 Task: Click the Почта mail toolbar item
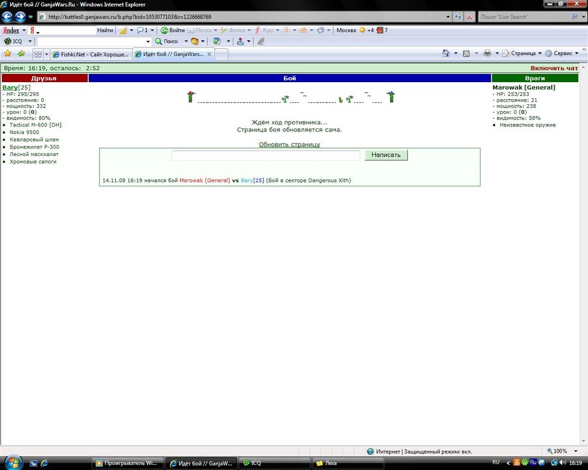pos(200,30)
